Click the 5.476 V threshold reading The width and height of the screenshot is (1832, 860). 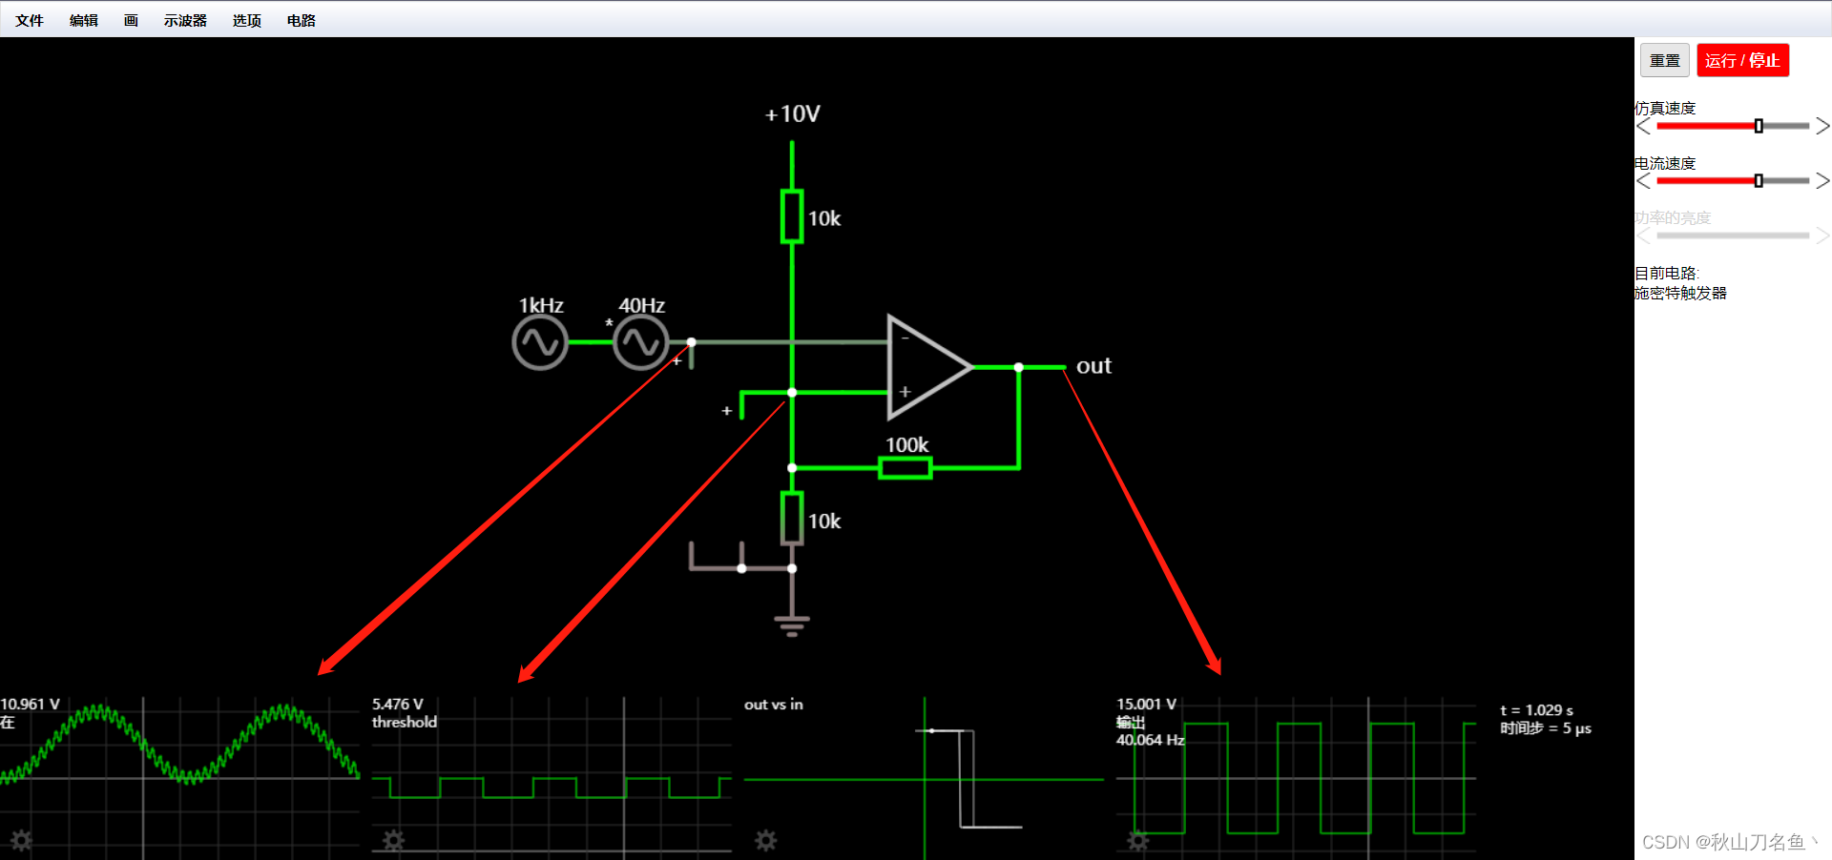coord(398,705)
